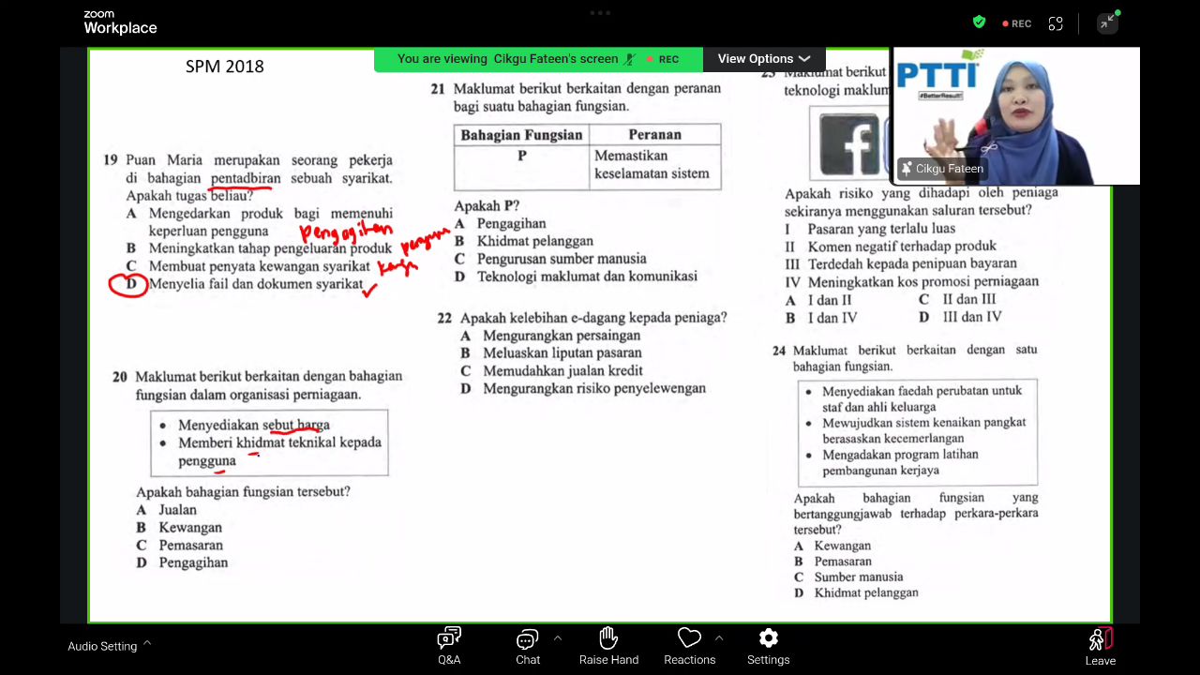Click the three-dot handle at top center
Screen dimensions: 1200x675
coord(600,13)
